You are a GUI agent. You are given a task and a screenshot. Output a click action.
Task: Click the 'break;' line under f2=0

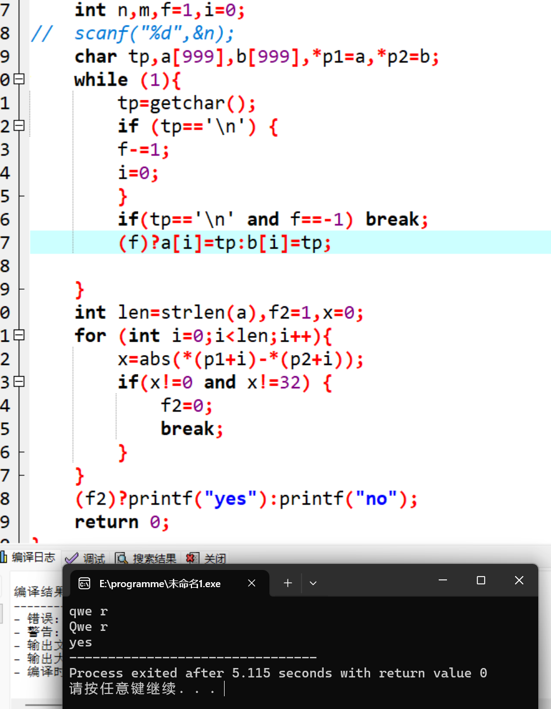coord(192,429)
